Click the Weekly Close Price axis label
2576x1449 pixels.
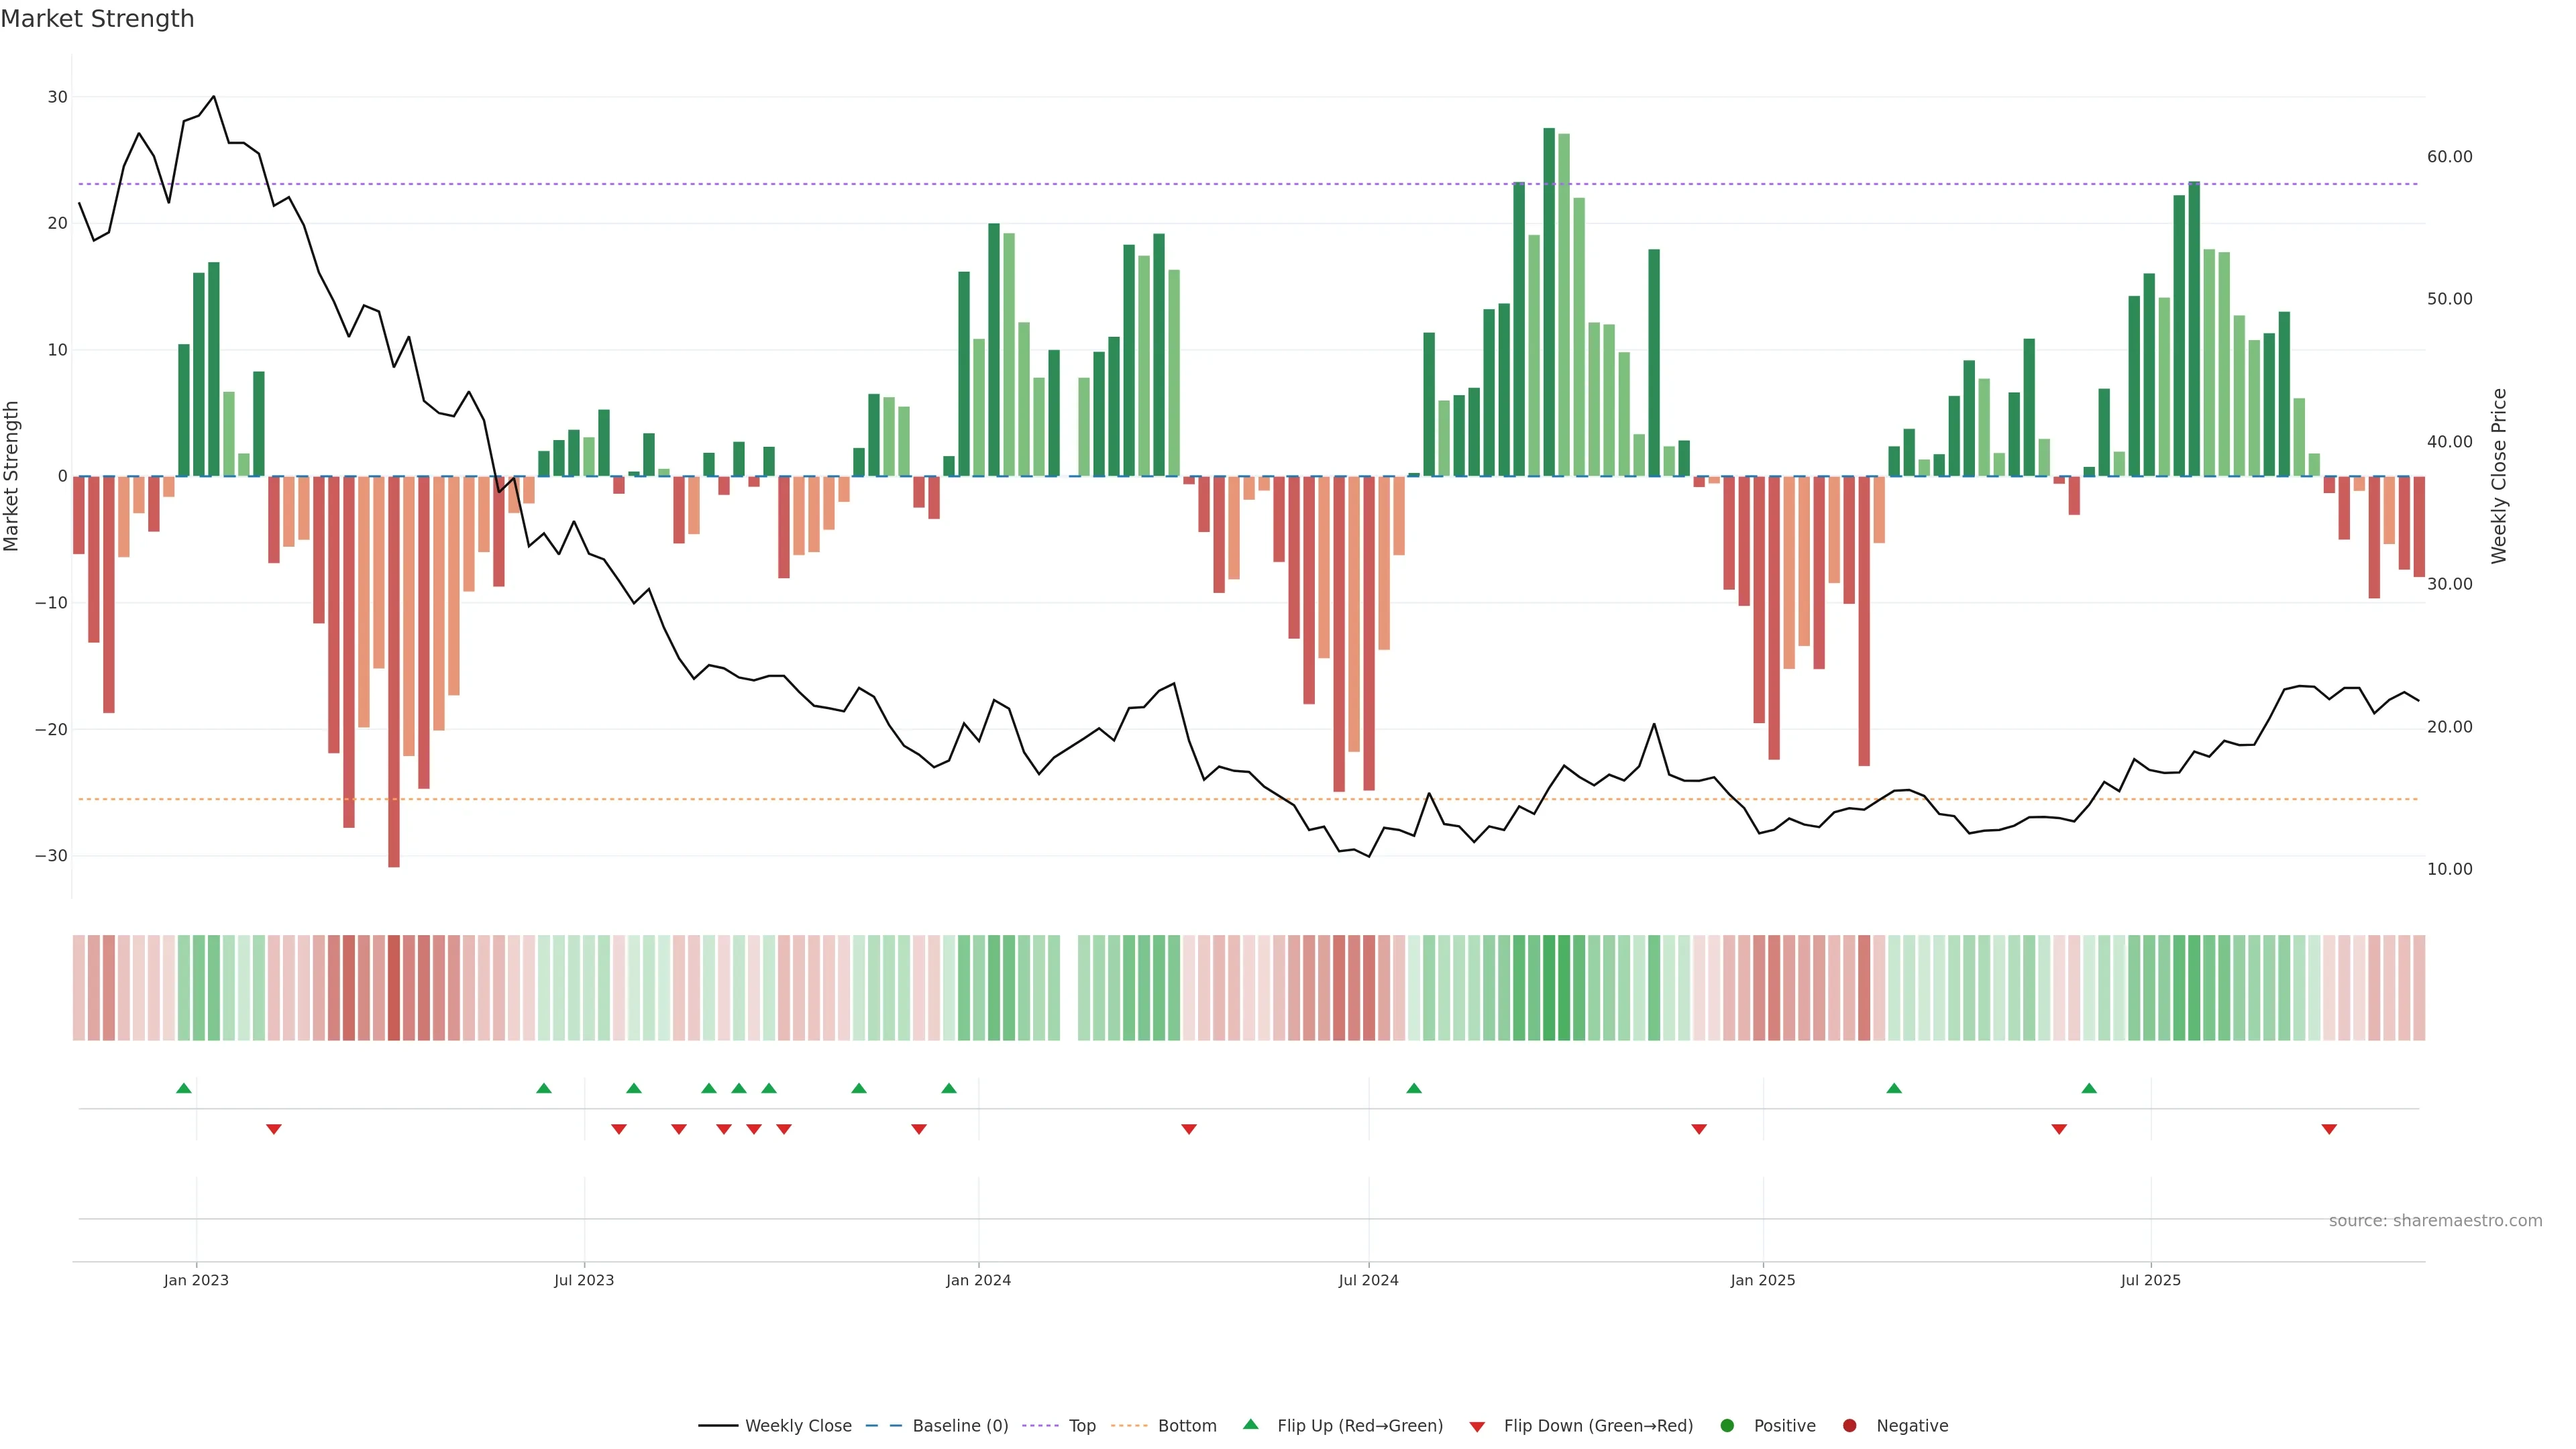pyautogui.click(x=2499, y=476)
